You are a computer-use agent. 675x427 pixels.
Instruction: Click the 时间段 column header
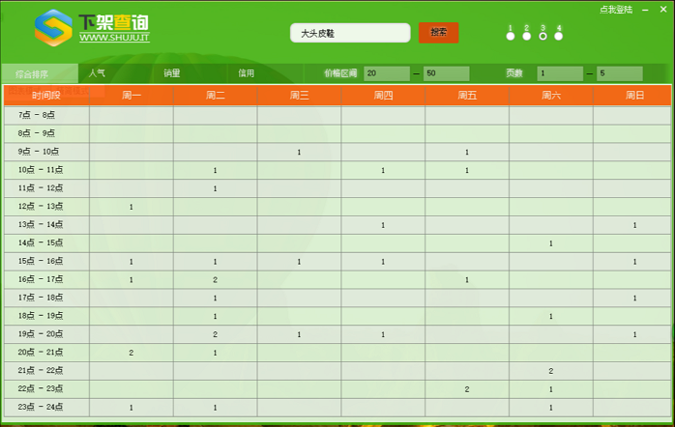[46, 96]
